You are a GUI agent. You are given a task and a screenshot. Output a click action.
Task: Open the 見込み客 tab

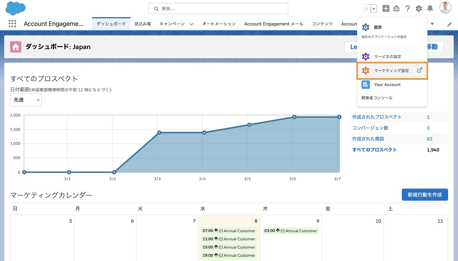[143, 24]
